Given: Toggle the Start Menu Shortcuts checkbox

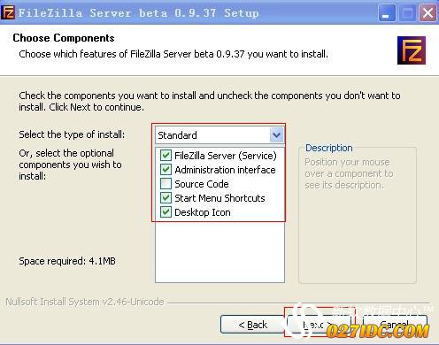Looking at the screenshot, I should coord(166,197).
